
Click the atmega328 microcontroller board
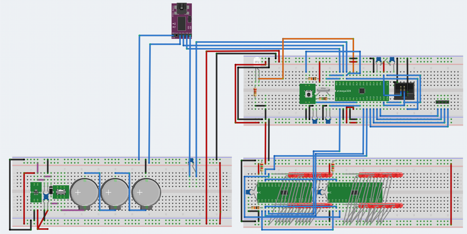361,91
